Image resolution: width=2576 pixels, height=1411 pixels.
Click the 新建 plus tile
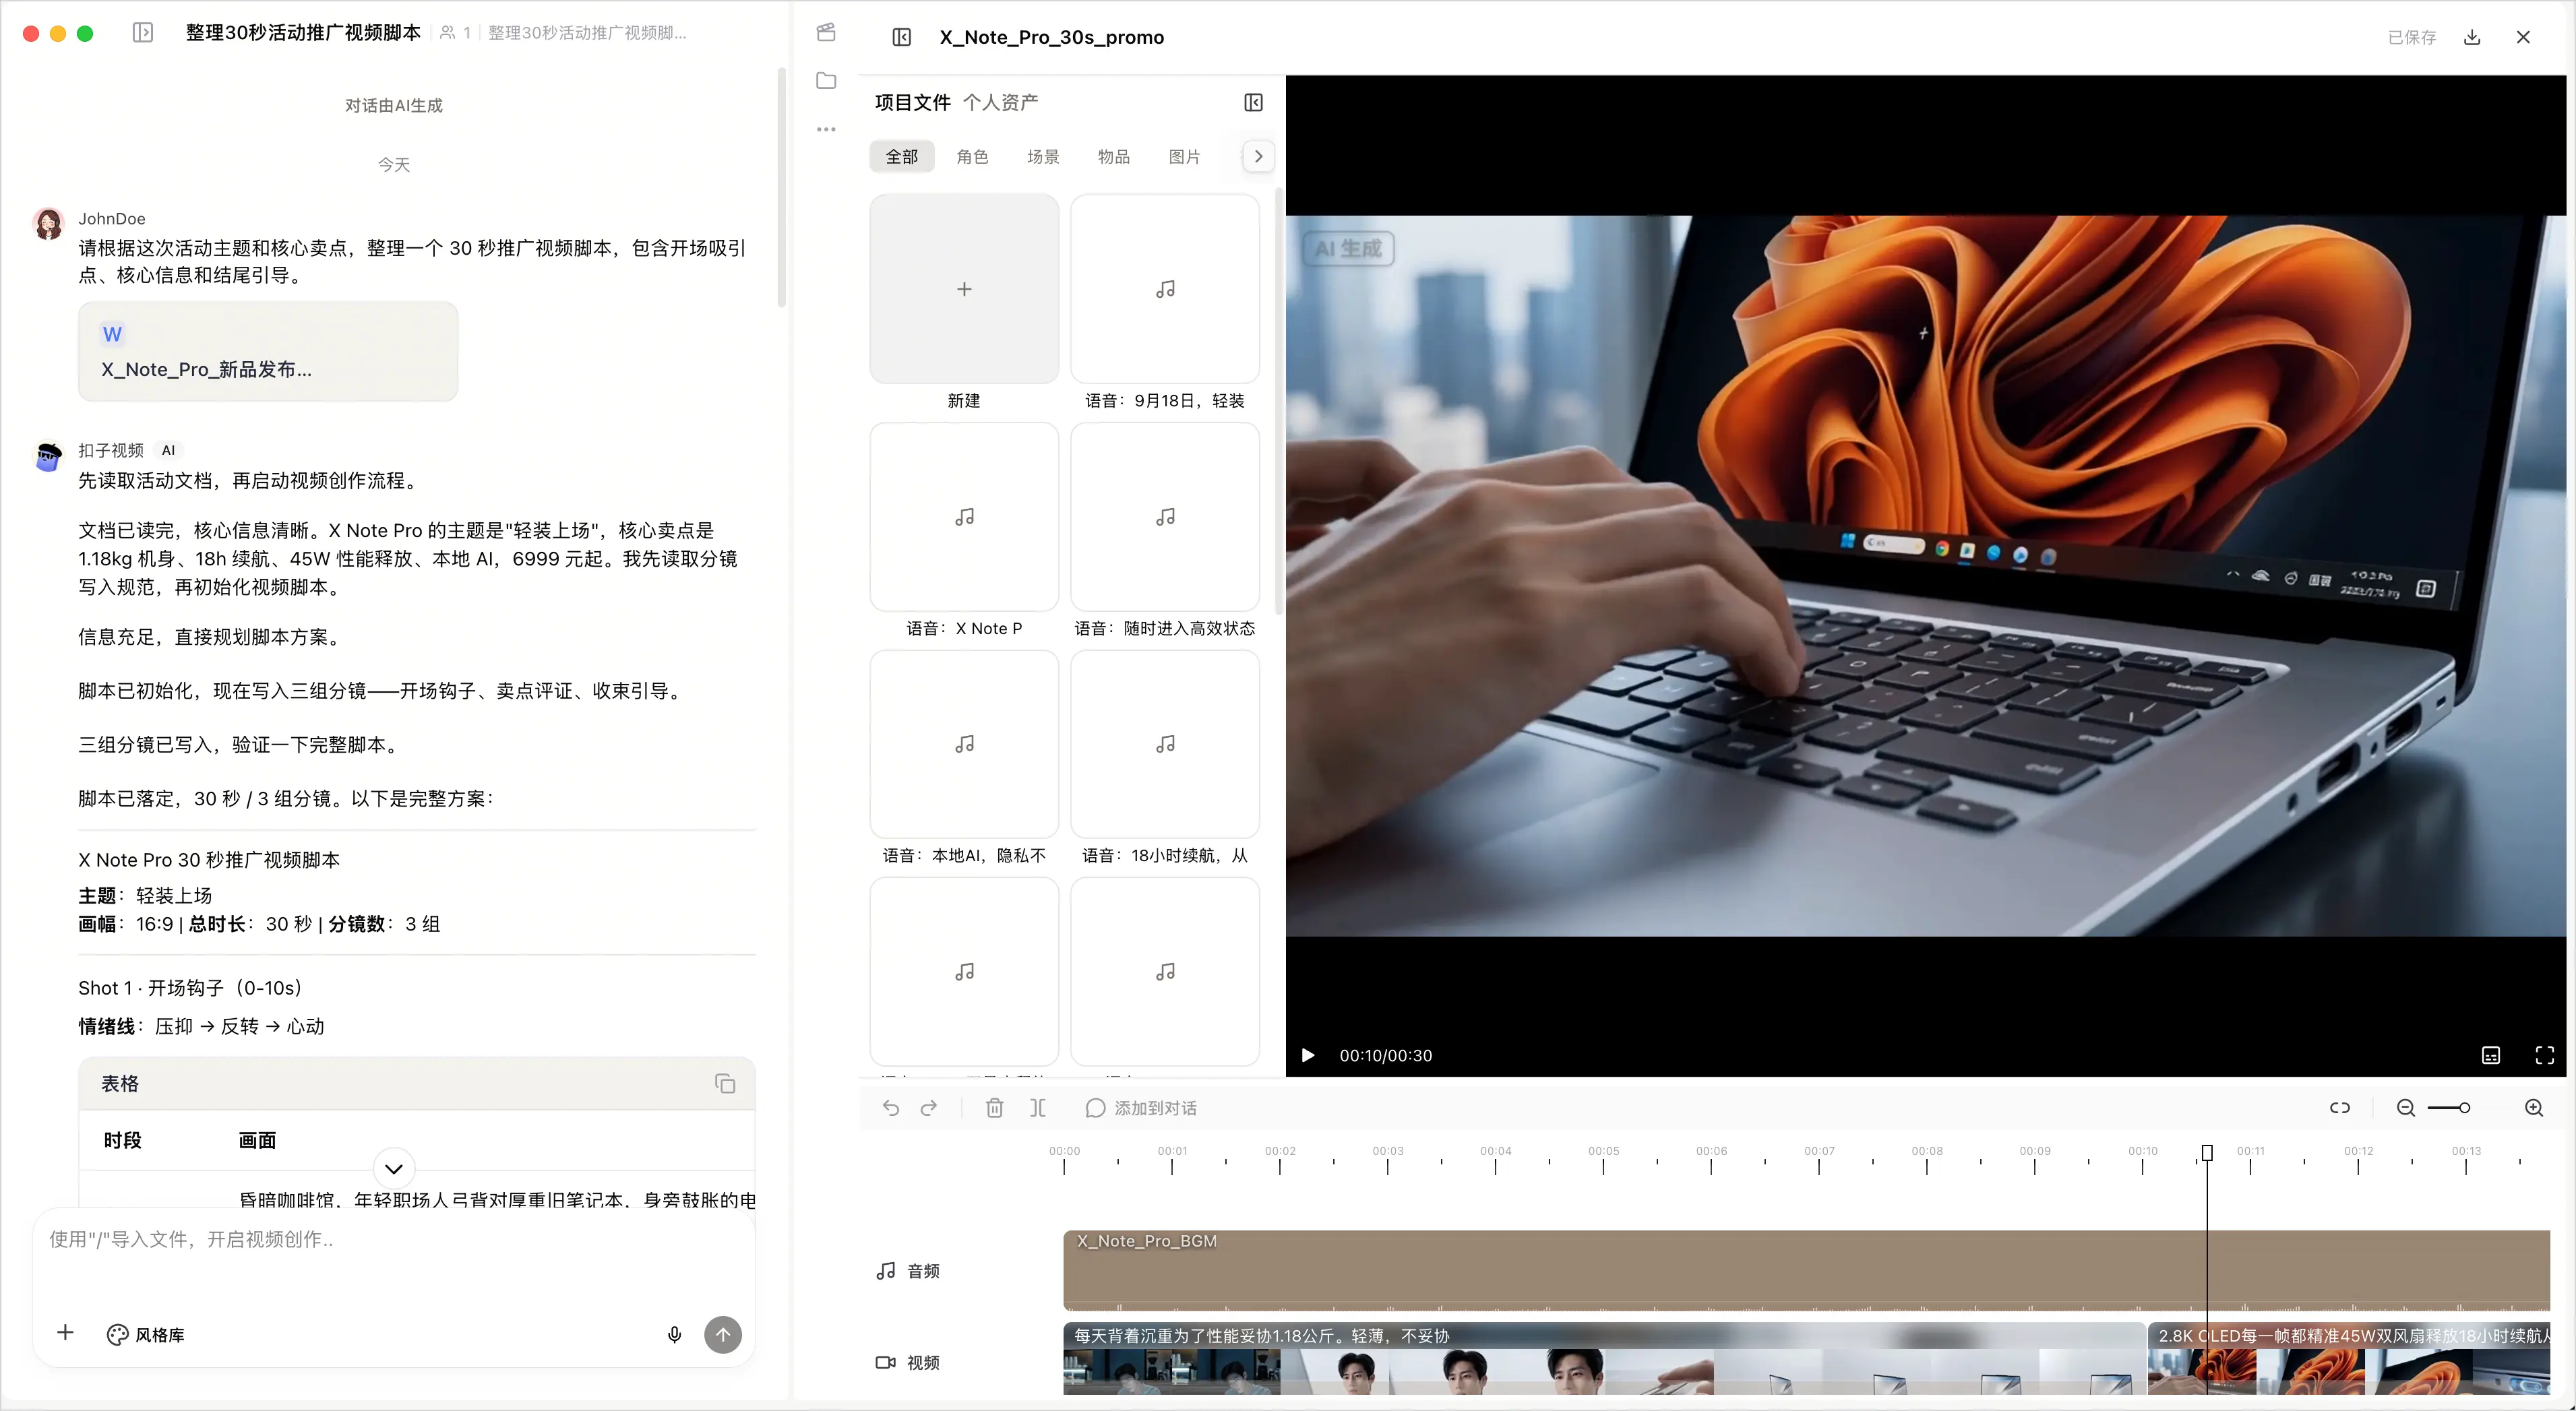[x=964, y=289]
